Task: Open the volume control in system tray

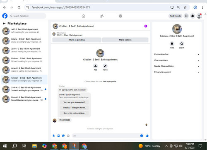Action: pyautogui.click(x=181, y=146)
